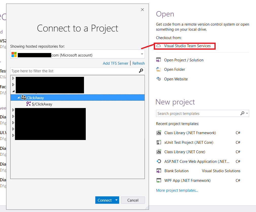Click the cloud icon for Team Services

(159, 46)
